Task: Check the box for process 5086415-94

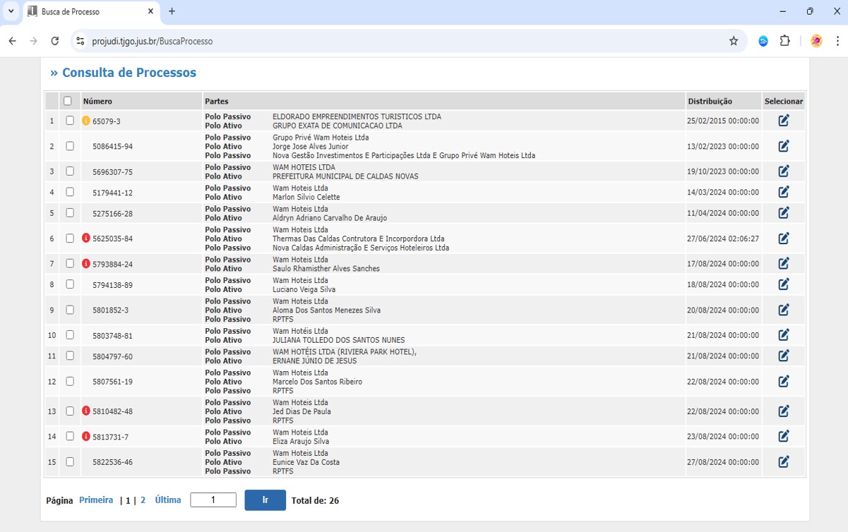Action: [70, 146]
